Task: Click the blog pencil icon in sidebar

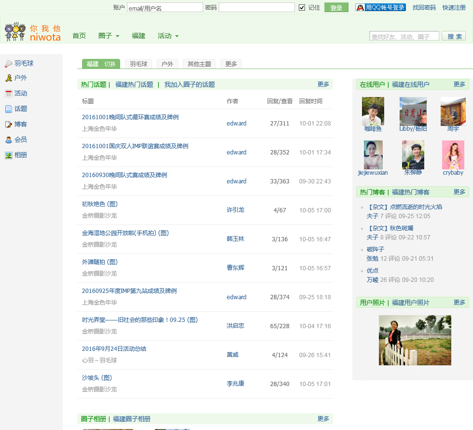Action: pos(9,124)
